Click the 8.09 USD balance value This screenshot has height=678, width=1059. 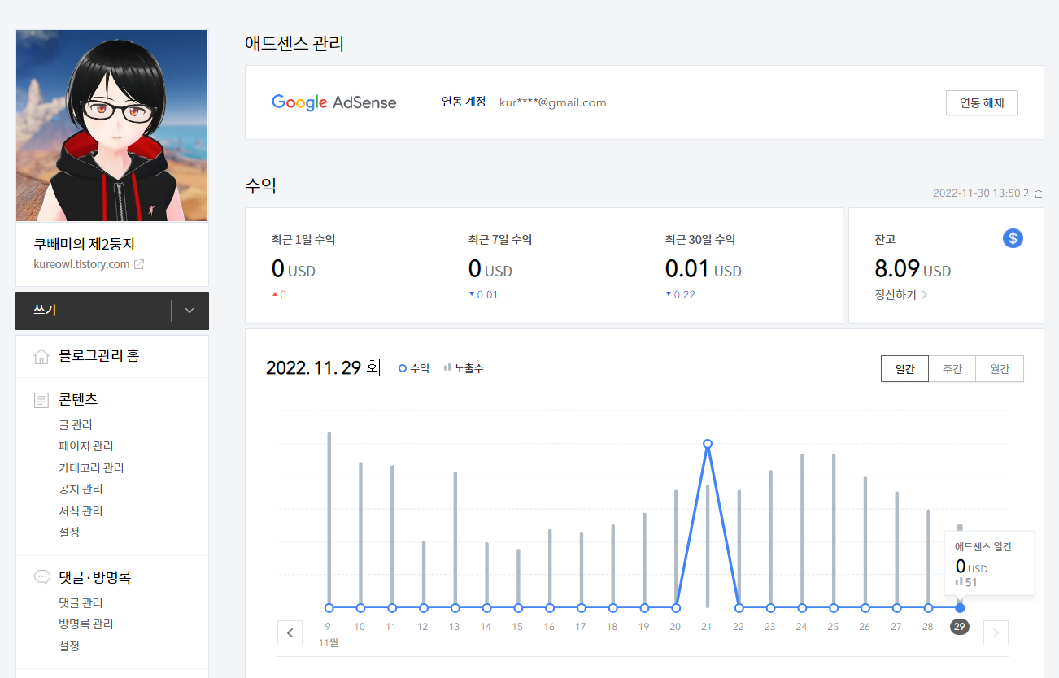pos(913,268)
